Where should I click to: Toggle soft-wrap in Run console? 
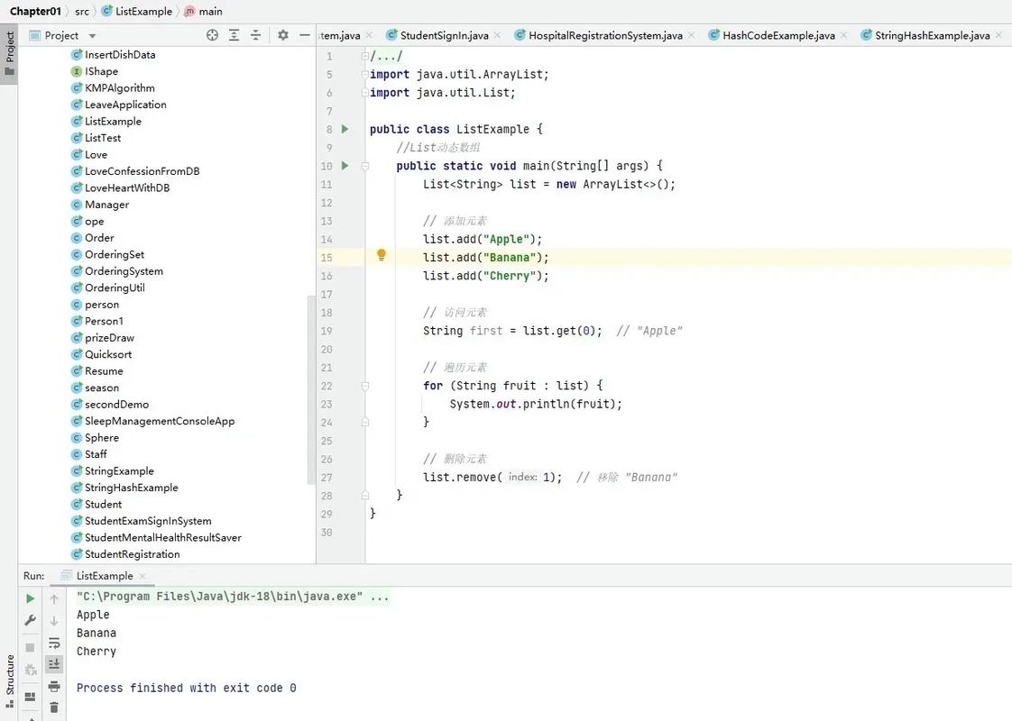54,643
